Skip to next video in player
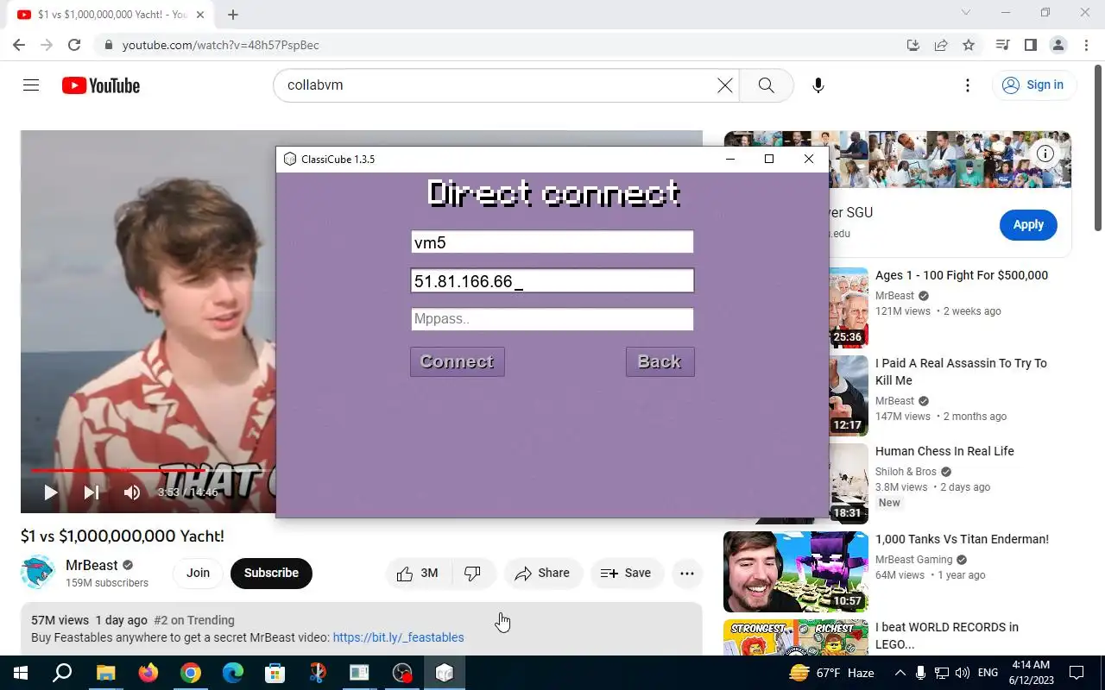 [x=91, y=492]
